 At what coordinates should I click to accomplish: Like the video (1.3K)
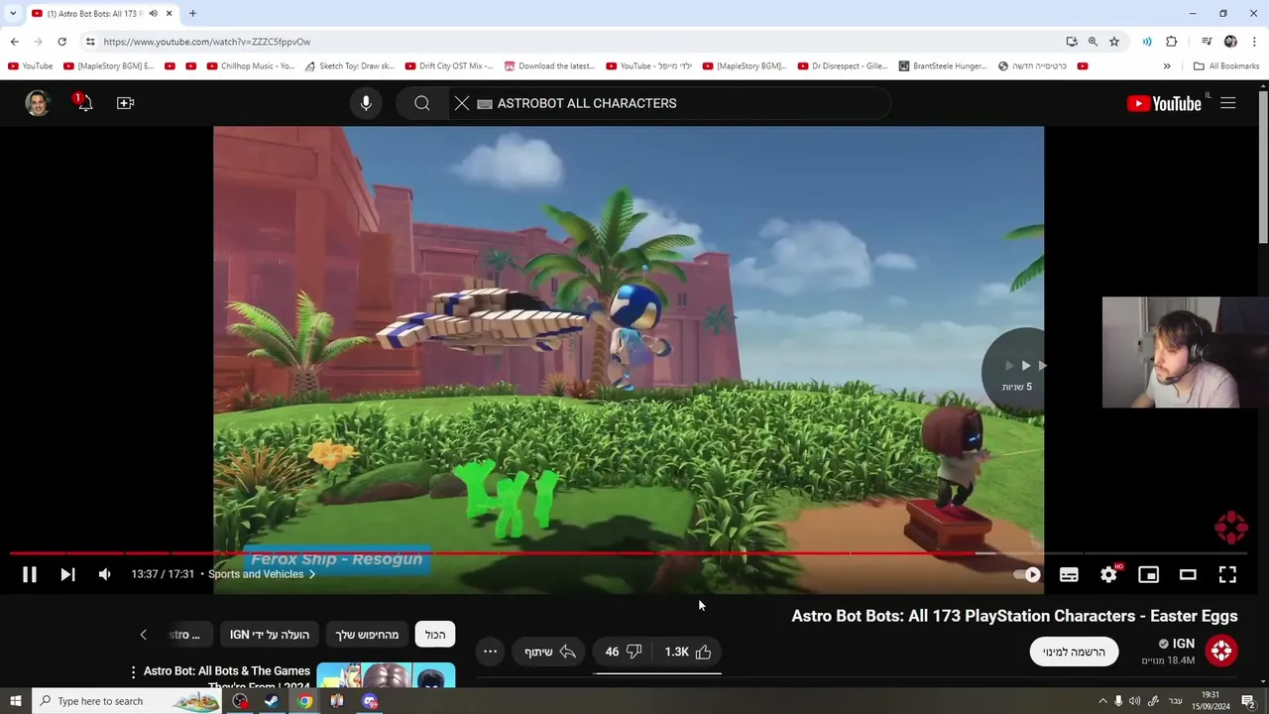689,652
